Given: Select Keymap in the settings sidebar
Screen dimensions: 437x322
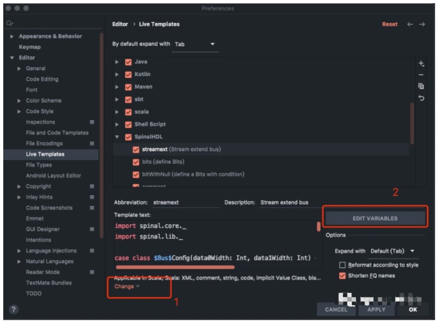Looking at the screenshot, I should point(29,47).
